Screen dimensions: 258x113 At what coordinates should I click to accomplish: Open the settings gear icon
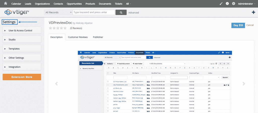[x=234, y=4]
